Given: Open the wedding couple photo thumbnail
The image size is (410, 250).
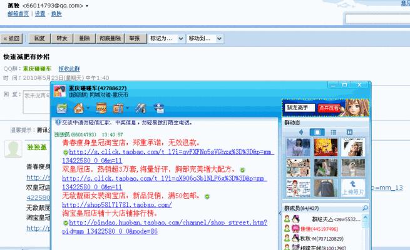Looking at the screenshot, I should (x=353, y=147).
